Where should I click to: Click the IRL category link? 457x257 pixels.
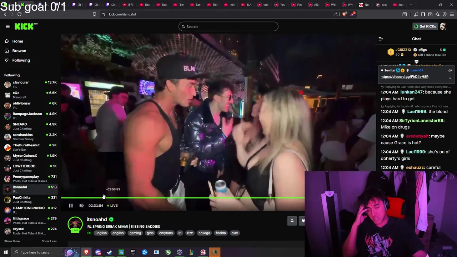(89, 233)
